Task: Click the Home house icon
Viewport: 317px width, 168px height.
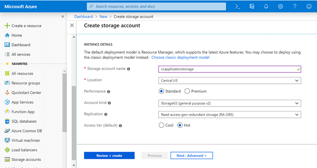Action: coord(7,35)
